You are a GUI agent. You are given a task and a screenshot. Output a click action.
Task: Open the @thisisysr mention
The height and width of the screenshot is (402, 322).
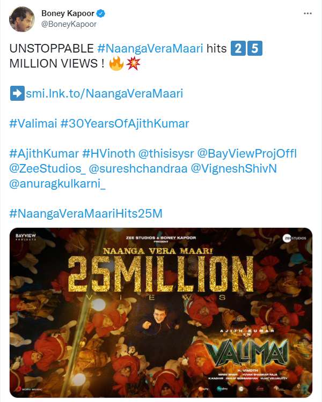pos(166,154)
